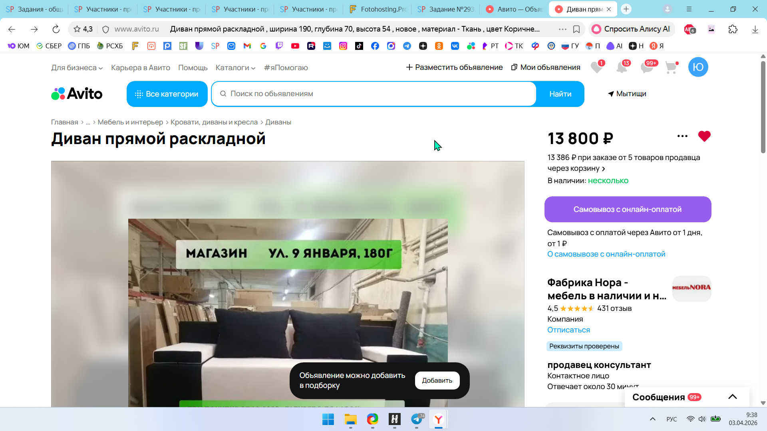Open notifications bell icon
The width and height of the screenshot is (767, 431).
(x=622, y=67)
